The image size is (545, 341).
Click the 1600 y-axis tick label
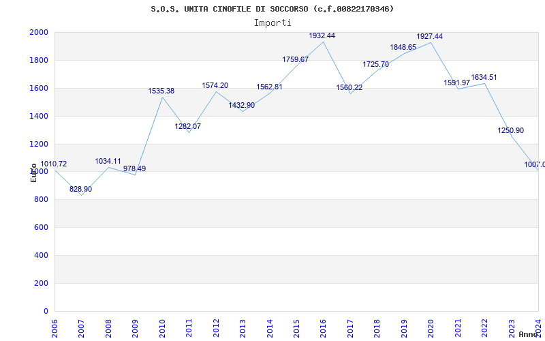click(x=39, y=88)
